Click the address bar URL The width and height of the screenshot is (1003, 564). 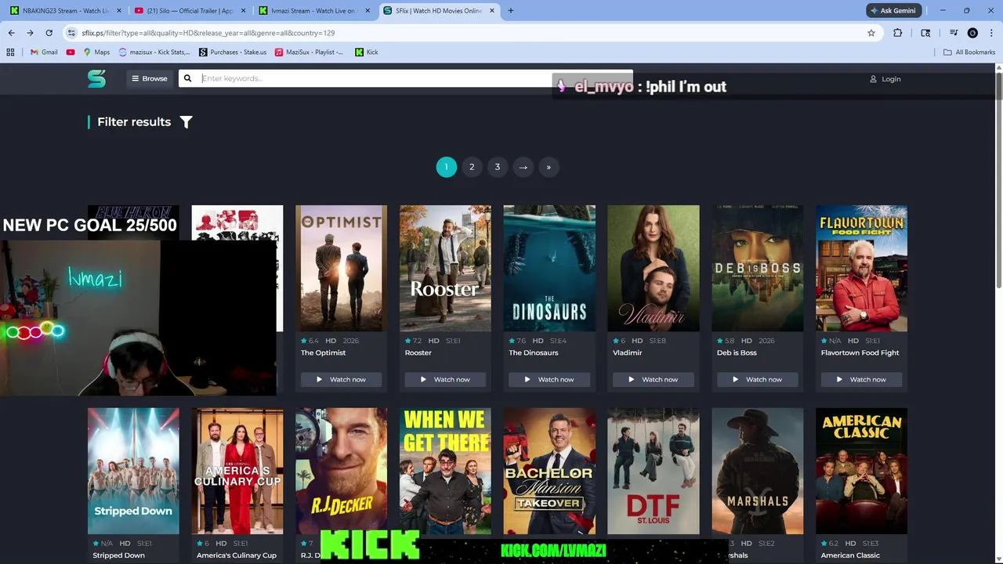pos(208,33)
